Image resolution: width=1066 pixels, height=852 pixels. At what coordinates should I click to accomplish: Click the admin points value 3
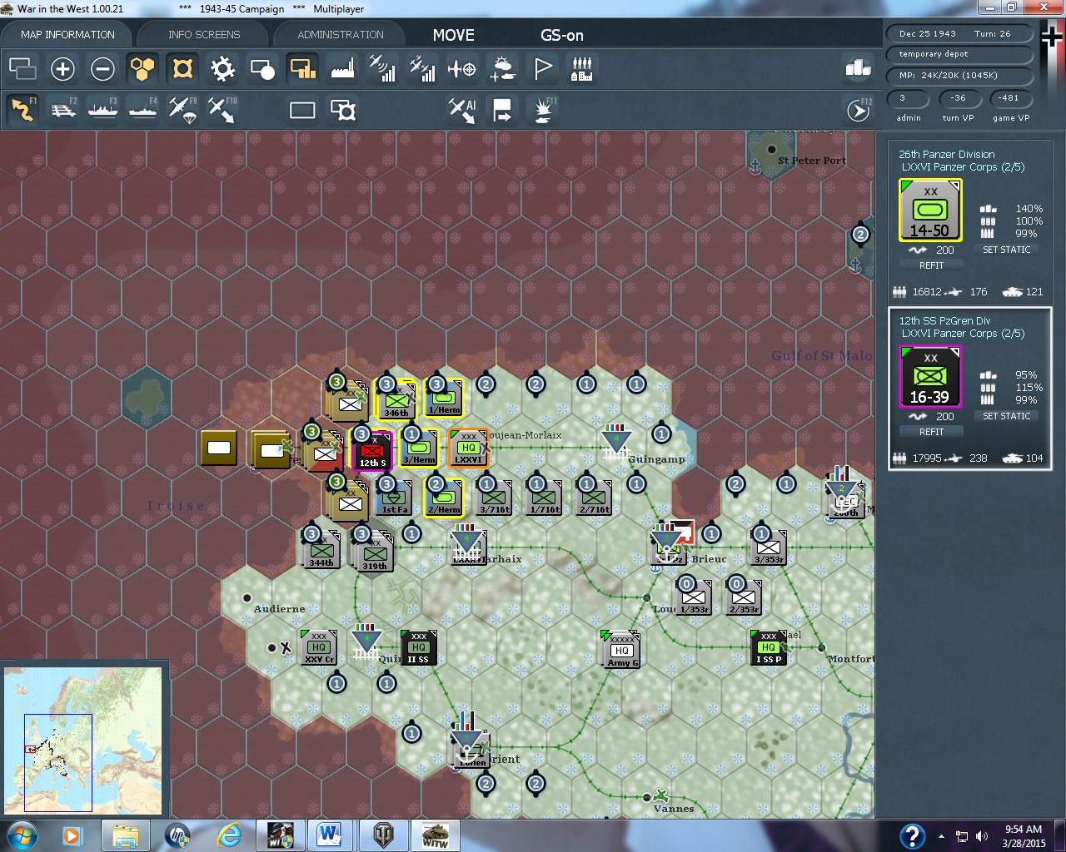[908, 98]
